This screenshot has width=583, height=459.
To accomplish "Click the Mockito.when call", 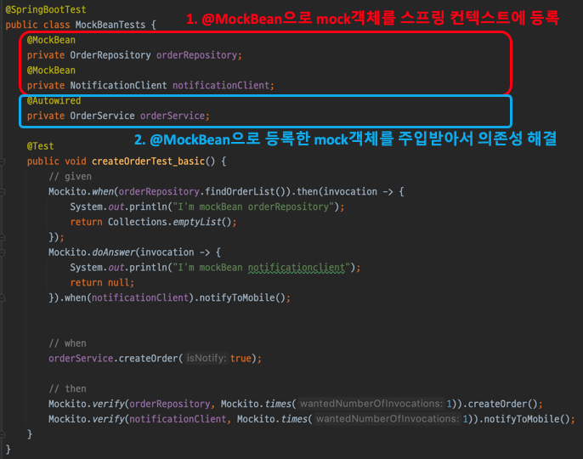I will pyautogui.click(x=81, y=192).
